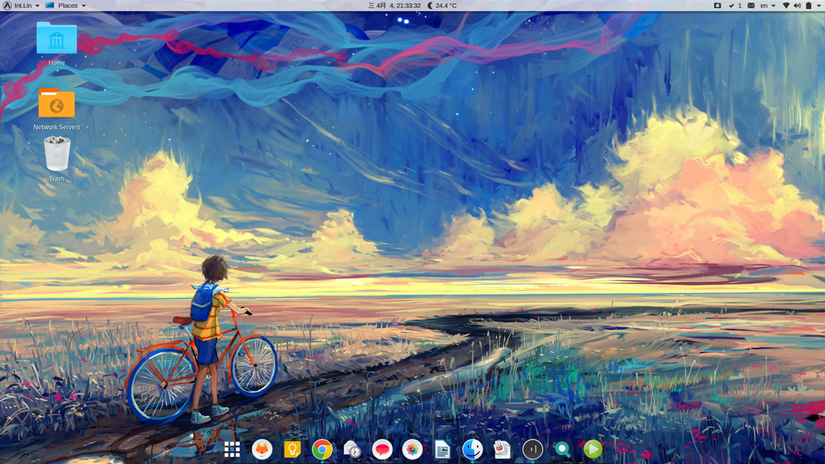Image resolution: width=825 pixels, height=464 pixels.
Task: Open the yellow lightbulb notes app
Action: pyautogui.click(x=292, y=450)
